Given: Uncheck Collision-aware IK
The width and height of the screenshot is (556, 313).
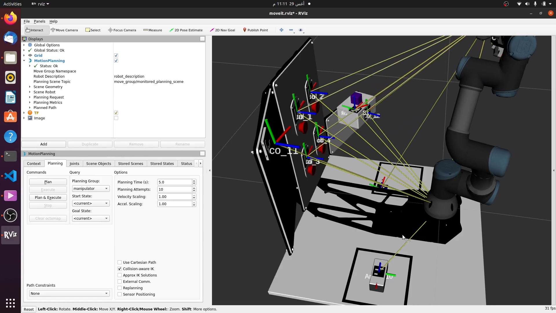Looking at the screenshot, I should tap(120, 269).
